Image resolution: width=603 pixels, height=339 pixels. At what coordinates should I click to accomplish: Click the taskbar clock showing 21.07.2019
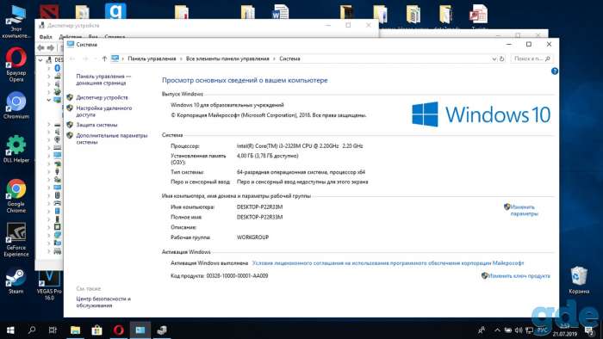tap(565, 330)
